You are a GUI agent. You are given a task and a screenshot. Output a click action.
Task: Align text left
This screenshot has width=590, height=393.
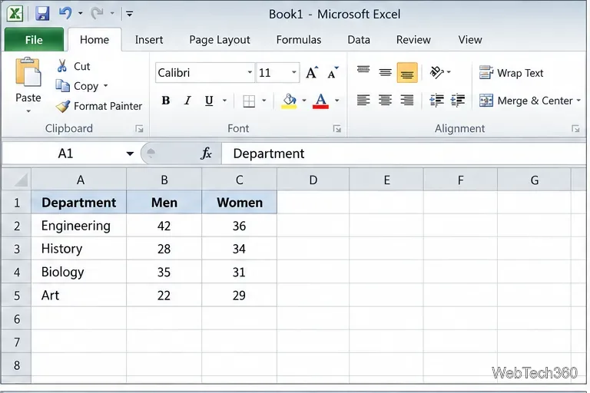[x=363, y=101]
